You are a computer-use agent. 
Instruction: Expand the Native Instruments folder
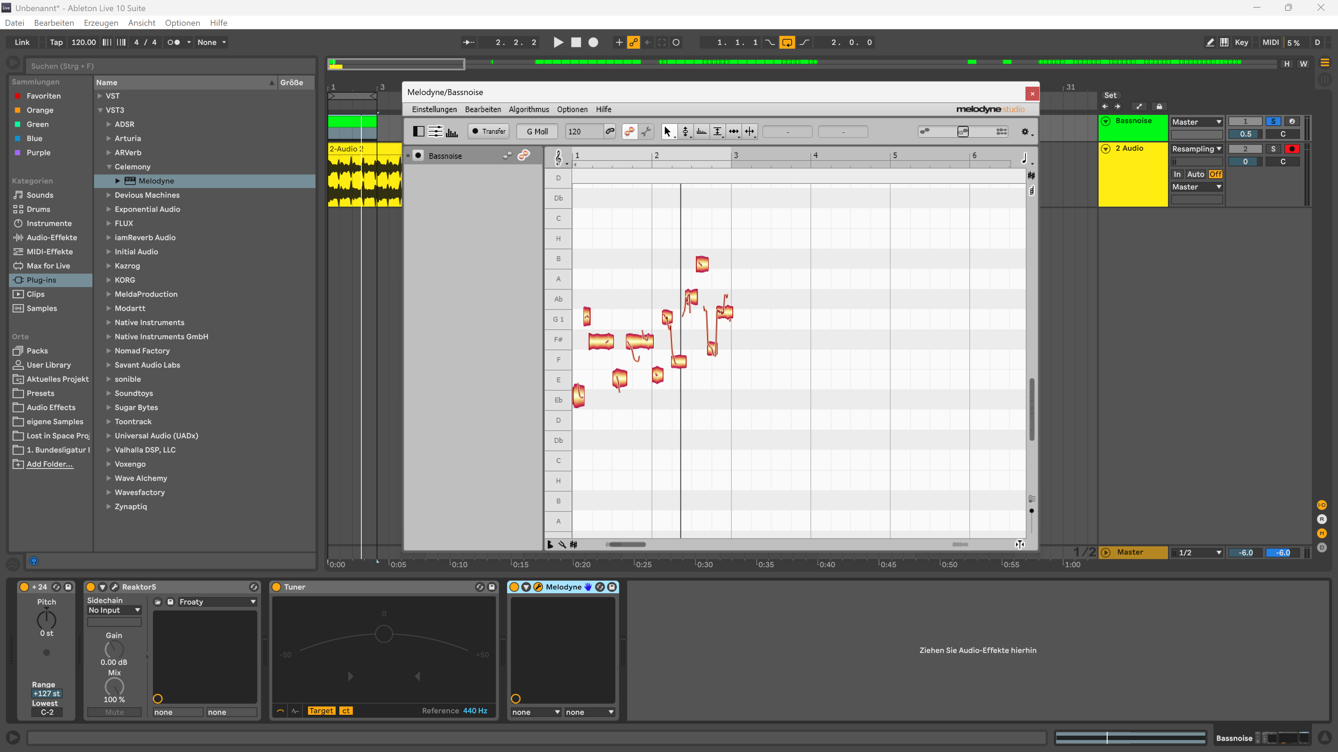pos(109,322)
